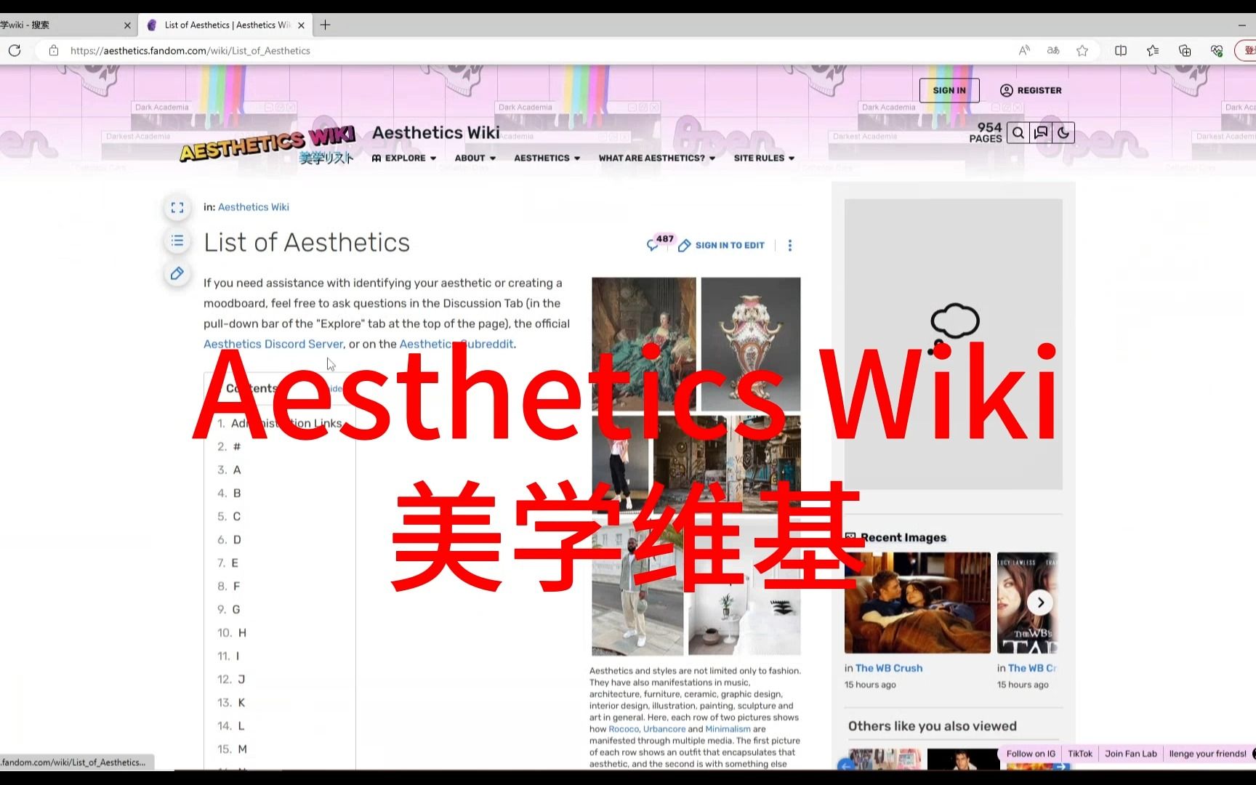Screen dimensions: 1256x785
Task: Open the Rococo link in caption
Action: [624, 729]
